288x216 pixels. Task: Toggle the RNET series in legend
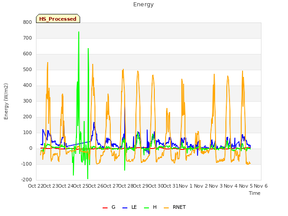pos(175,207)
